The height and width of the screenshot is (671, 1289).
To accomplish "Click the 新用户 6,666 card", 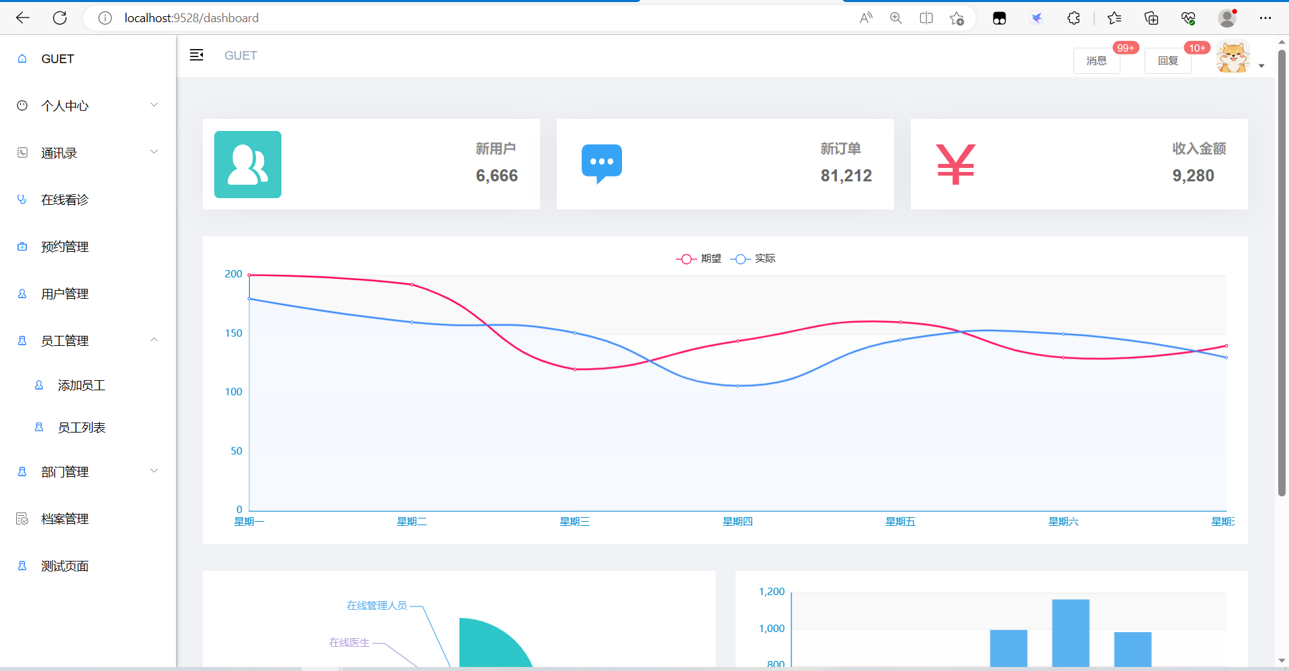I will pyautogui.click(x=371, y=165).
